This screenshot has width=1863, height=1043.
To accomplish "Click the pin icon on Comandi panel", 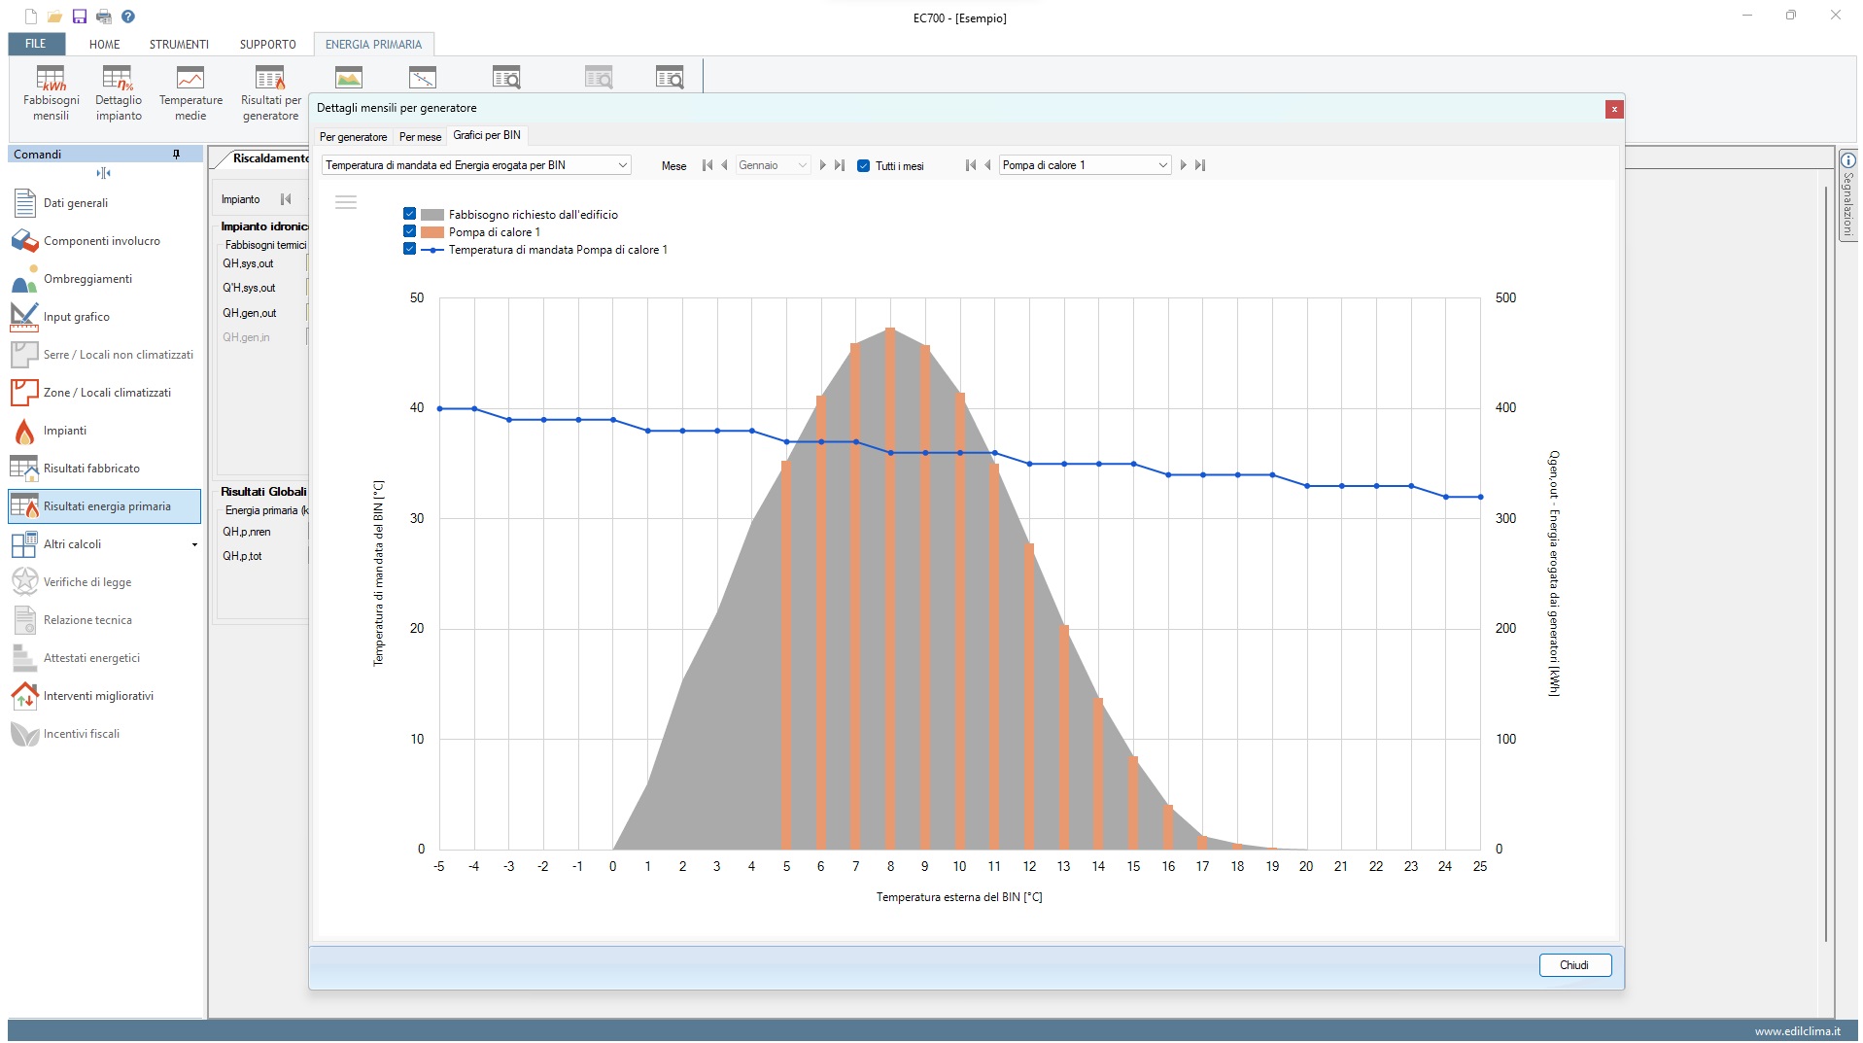I will pos(176,155).
